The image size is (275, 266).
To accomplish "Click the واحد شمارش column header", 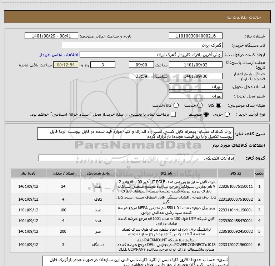I will (x=98, y=173).
